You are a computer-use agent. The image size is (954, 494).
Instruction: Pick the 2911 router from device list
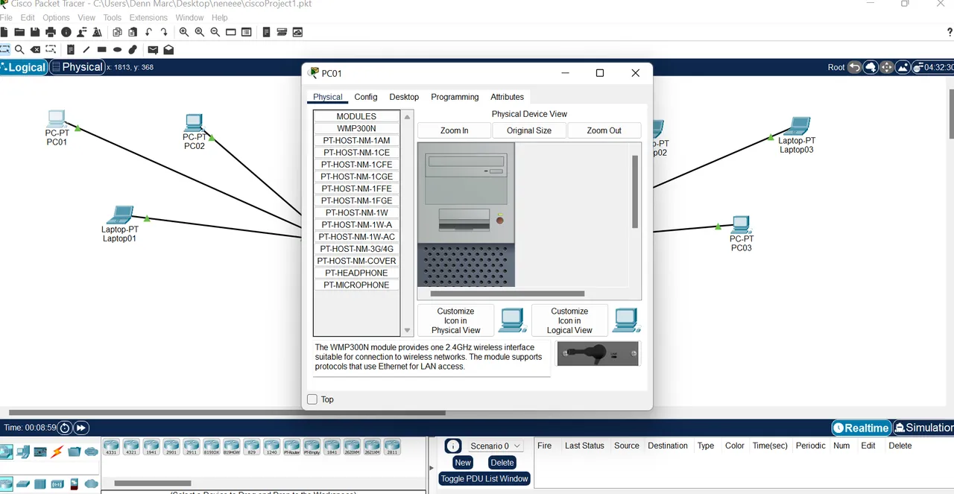tap(192, 447)
